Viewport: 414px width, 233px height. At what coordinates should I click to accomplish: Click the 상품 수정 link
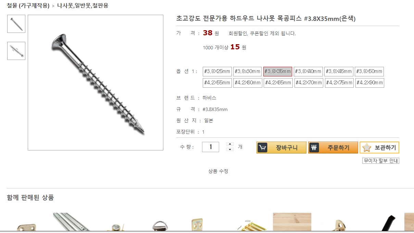218,171
